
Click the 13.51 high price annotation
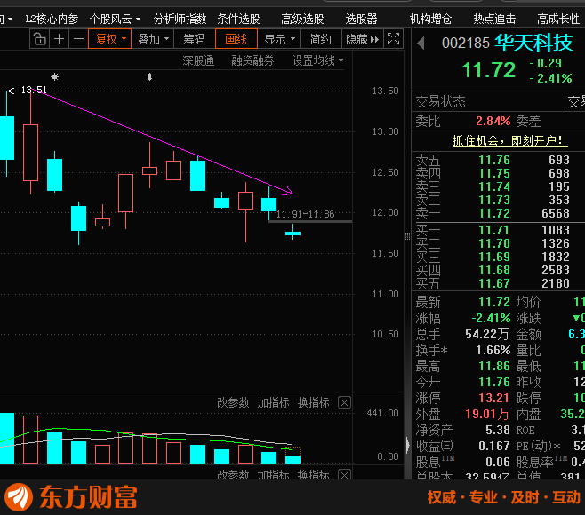[x=34, y=90]
